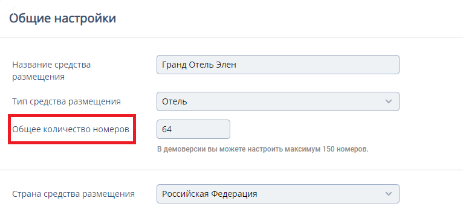Screen dimensions: 463x224
Task: Click the 'Страна средства размещения' label
Action: 73,194
